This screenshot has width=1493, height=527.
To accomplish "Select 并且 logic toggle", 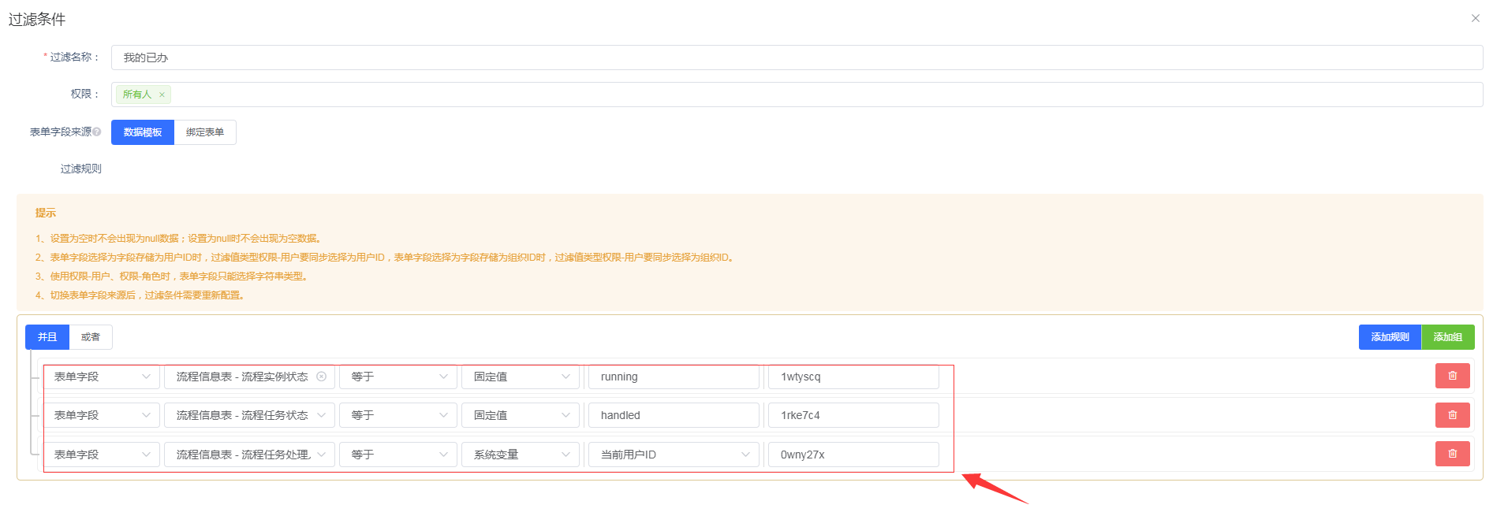I will 47,337.
